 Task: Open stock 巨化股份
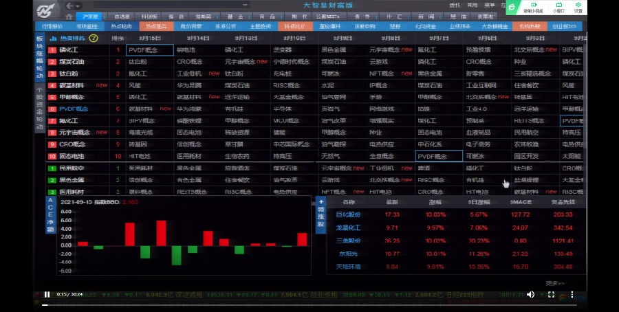[348, 214]
